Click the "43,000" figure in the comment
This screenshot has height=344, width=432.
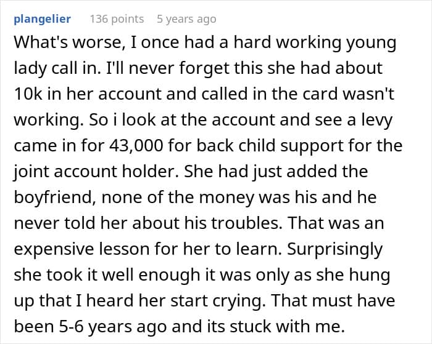pos(136,146)
